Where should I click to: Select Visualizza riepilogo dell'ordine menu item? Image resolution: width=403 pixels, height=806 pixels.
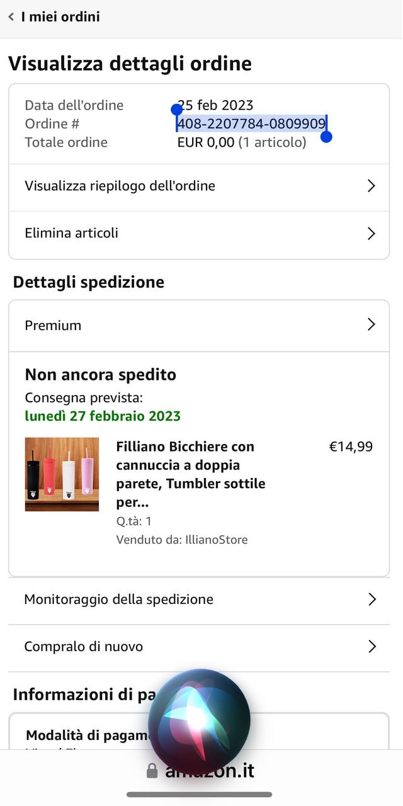[120, 186]
